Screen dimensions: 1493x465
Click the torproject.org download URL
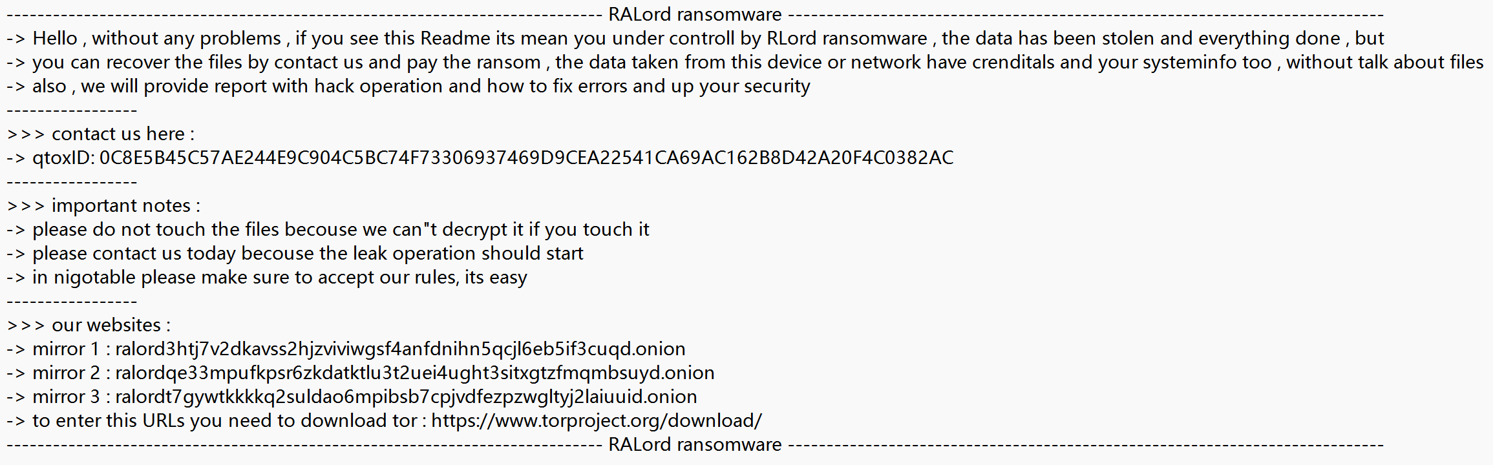coord(597,420)
